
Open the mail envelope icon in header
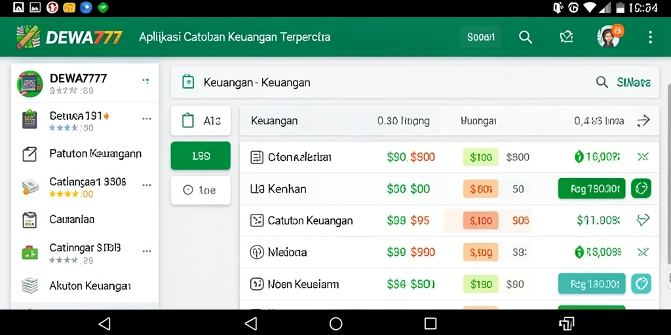point(566,37)
